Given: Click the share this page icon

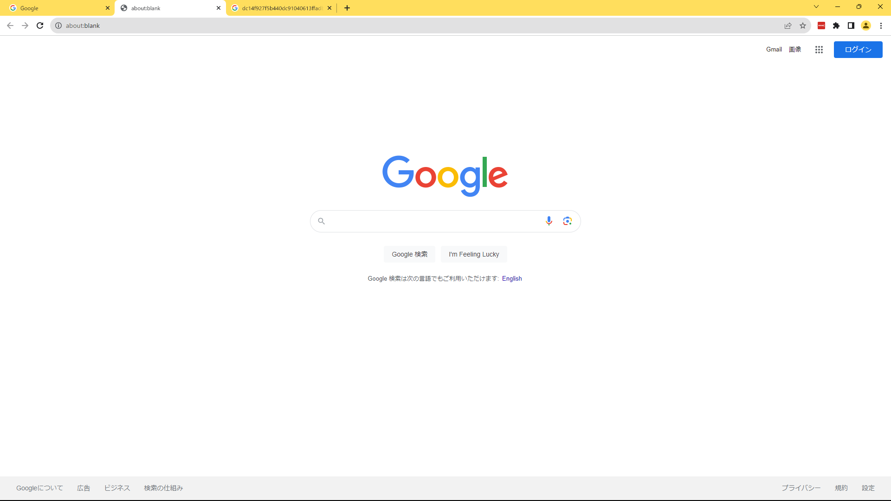Looking at the screenshot, I should click(x=788, y=26).
